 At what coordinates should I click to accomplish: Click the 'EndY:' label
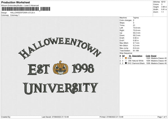[122, 40]
